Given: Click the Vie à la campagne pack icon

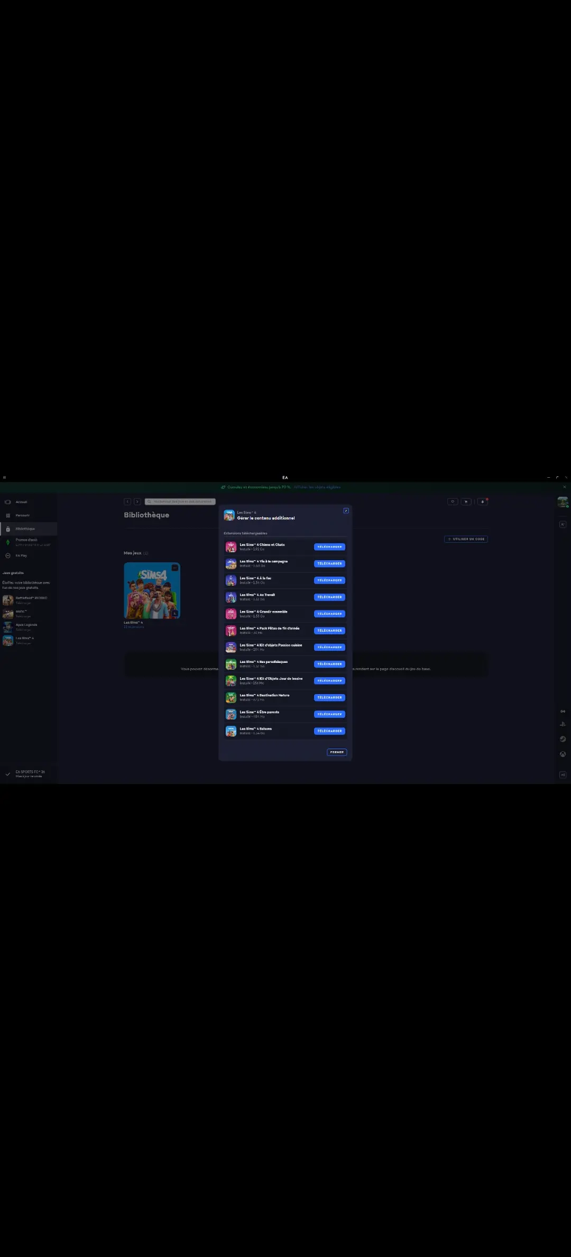Looking at the screenshot, I should point(231,563).
